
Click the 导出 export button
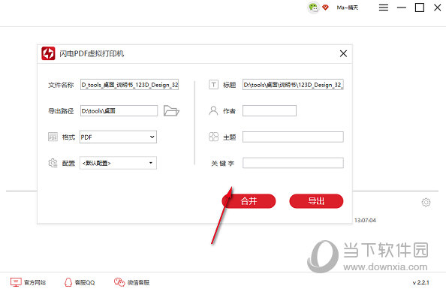tap(316, 201)
